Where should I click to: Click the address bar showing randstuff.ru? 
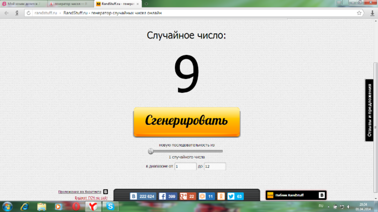194,13
